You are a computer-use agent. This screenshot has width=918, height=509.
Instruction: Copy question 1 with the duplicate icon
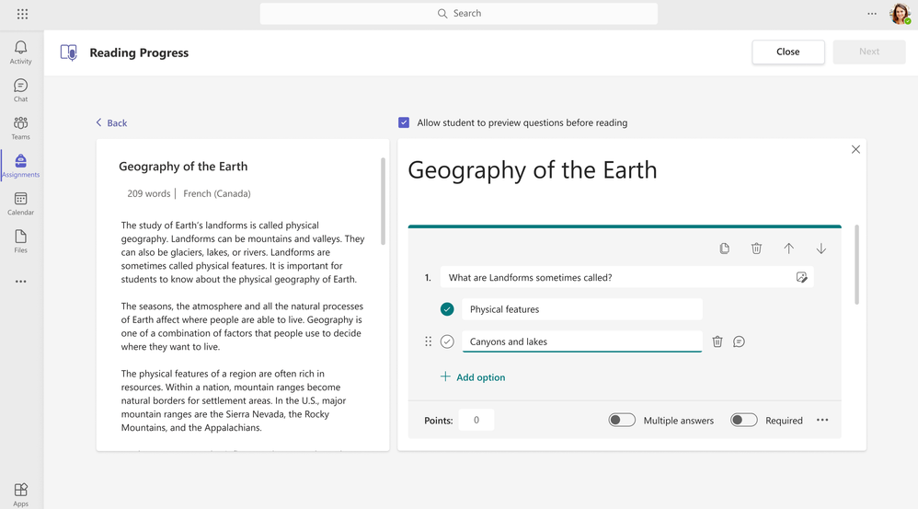(724, 249)
